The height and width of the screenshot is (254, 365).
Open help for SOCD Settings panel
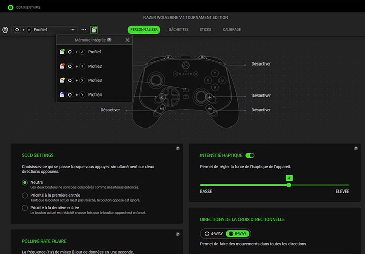178,148
